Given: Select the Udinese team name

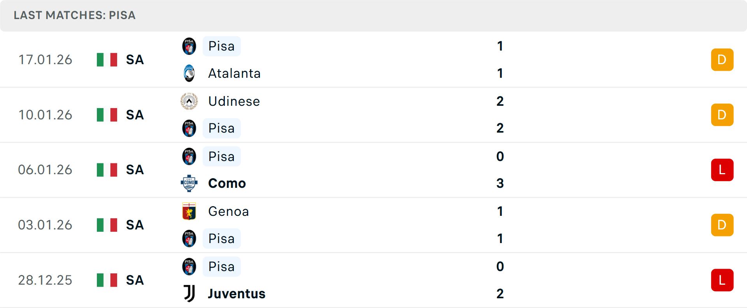Looking at the screenshot, I should [x=234, y=101].
